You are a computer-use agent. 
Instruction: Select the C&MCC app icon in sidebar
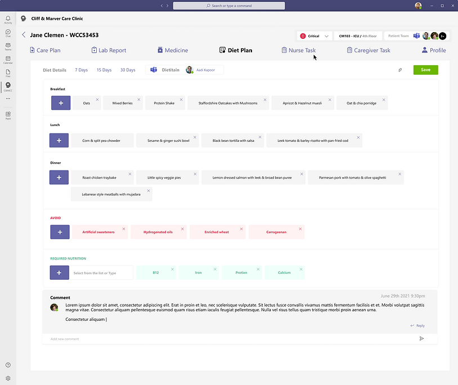[x=8, y=87]
